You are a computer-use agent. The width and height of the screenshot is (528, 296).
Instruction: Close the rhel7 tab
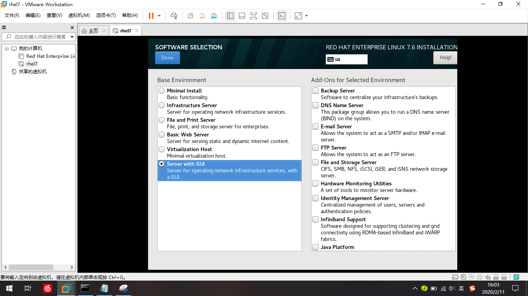(x=137, y=30)
